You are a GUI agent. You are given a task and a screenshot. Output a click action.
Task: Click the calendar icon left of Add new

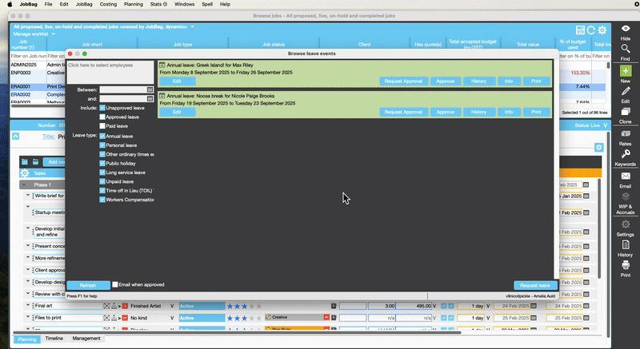point(25,162)
